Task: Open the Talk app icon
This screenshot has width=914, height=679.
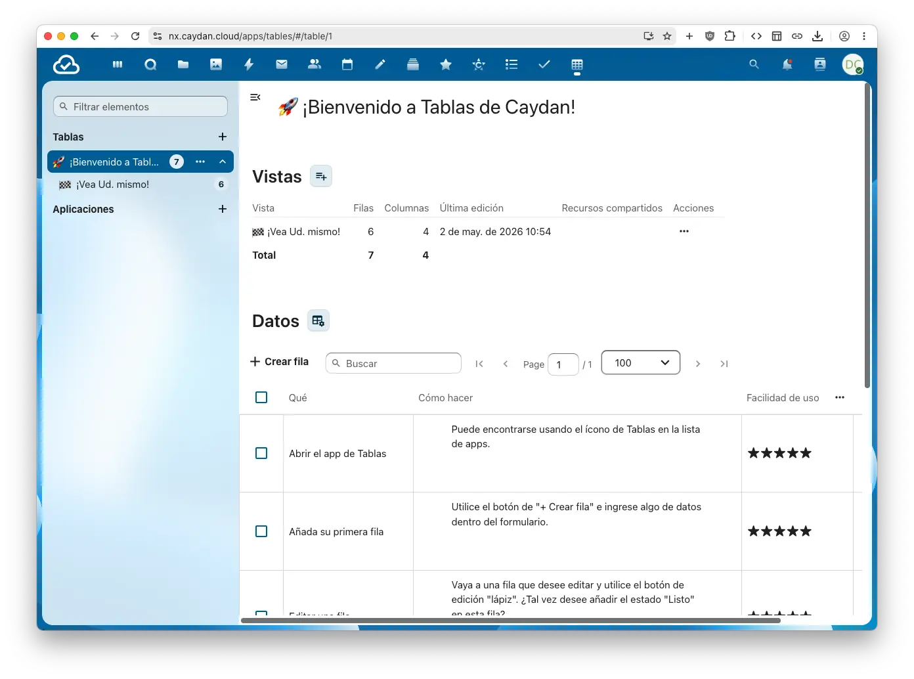Action: tap(150, 64)
